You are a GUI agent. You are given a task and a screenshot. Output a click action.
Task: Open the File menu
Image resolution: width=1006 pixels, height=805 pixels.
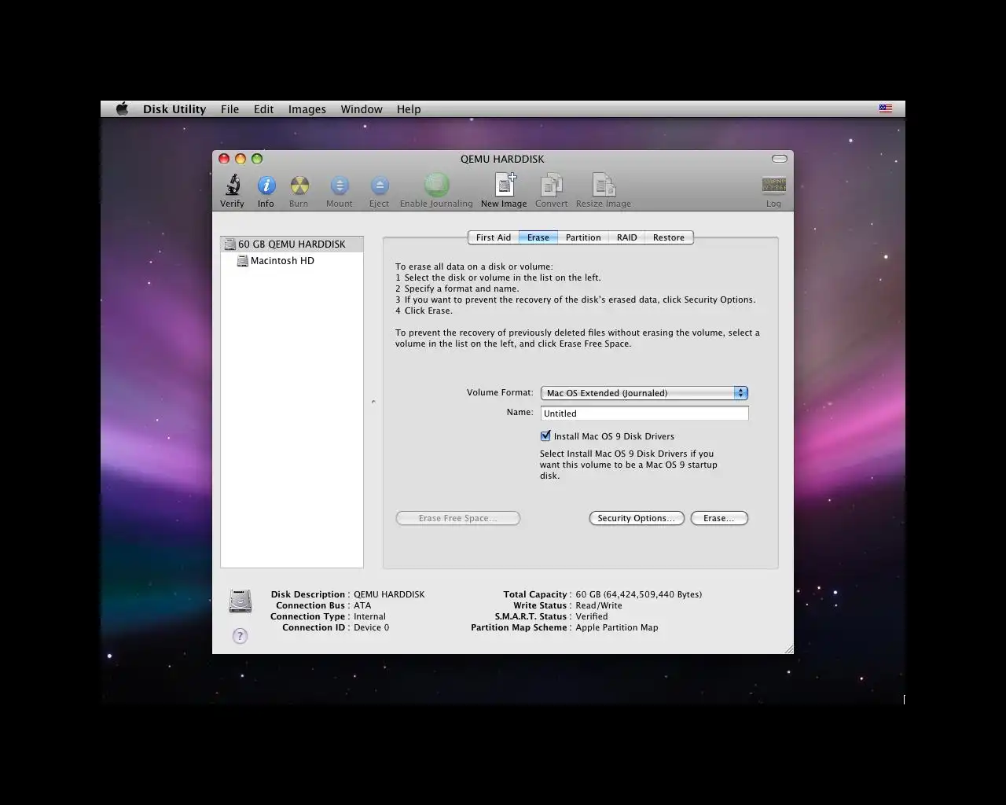coord(230,109)
